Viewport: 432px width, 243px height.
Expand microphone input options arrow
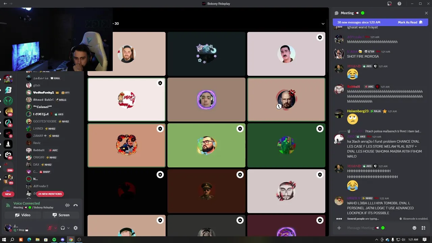(x=56, y=228)
